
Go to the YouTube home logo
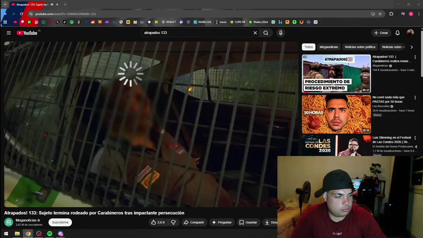click(27, 33)
